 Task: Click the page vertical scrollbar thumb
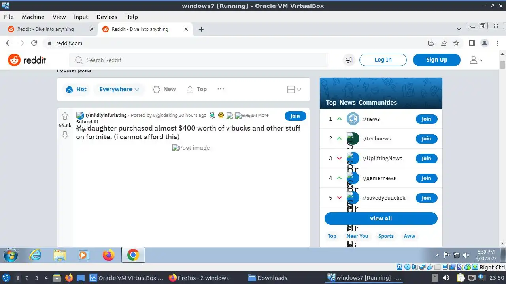pos(502,65)
